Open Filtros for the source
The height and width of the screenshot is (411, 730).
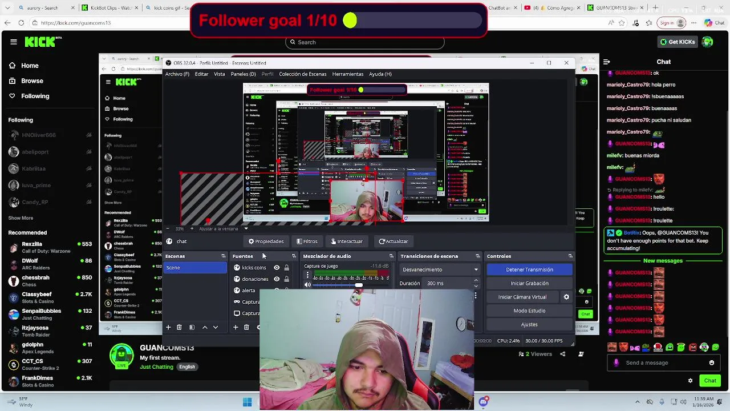click(x=307, y=241)
